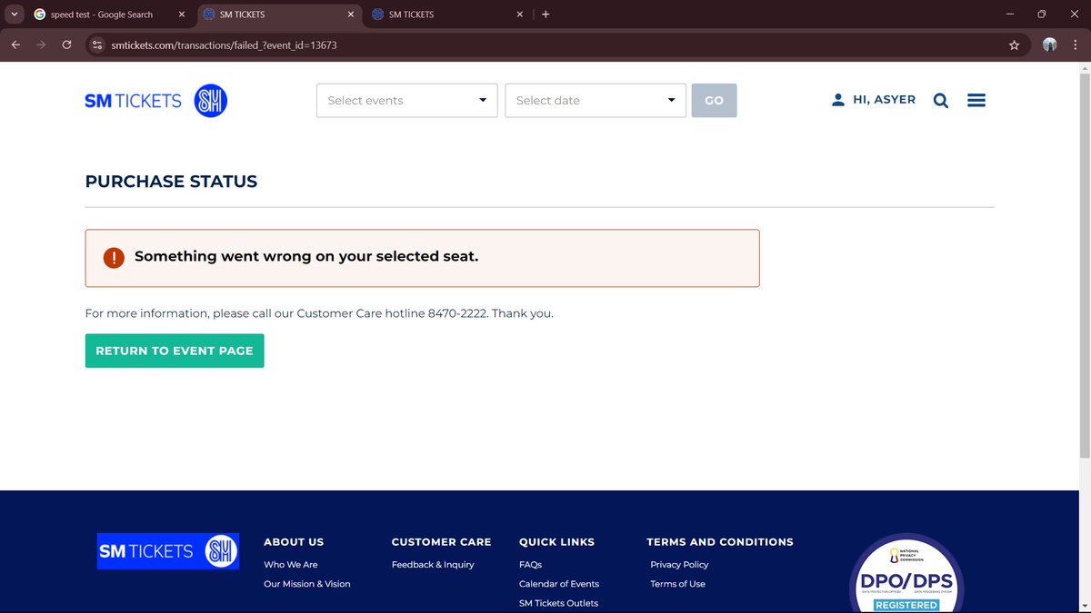The height and width of the screenshot is (613, 1091).
Task: Click the PURCHASE STATUS heading
Action: 171,182
